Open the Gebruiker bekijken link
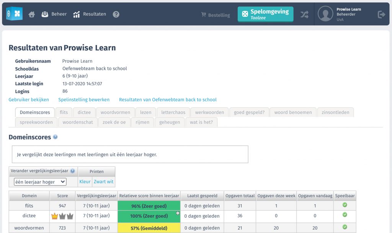The height and width of the screenshot is (233, 392). pyautogui.click(x=29, y=100)
